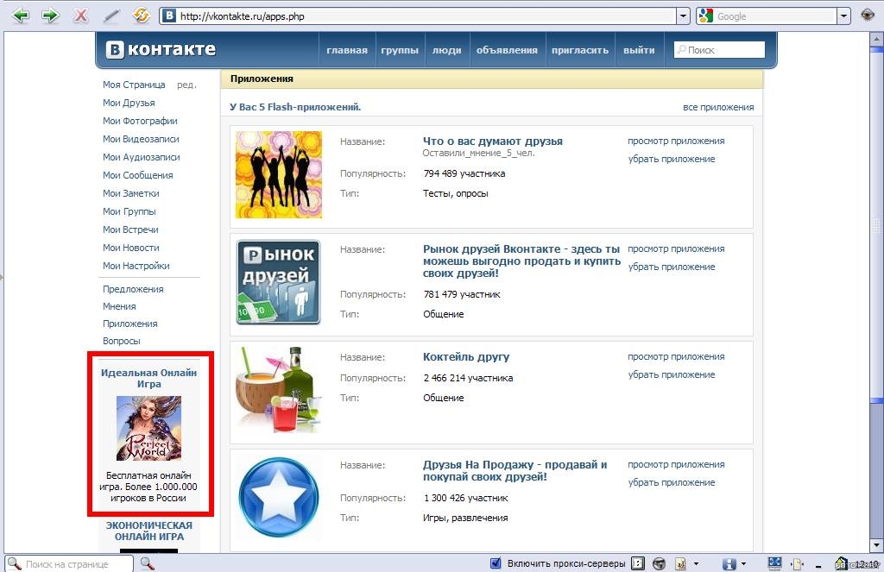Open the объявления menu item
This screenshot has width=884, height=572.
click(x=507, y=50)
